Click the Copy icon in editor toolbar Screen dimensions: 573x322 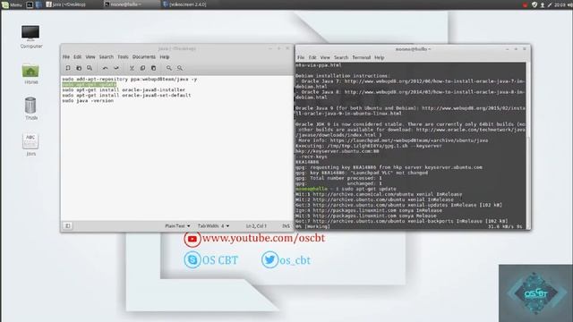point(143,68)
